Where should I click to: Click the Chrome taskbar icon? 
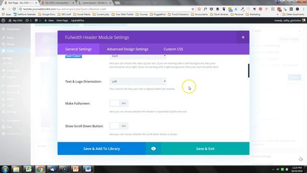coord(40,169)
